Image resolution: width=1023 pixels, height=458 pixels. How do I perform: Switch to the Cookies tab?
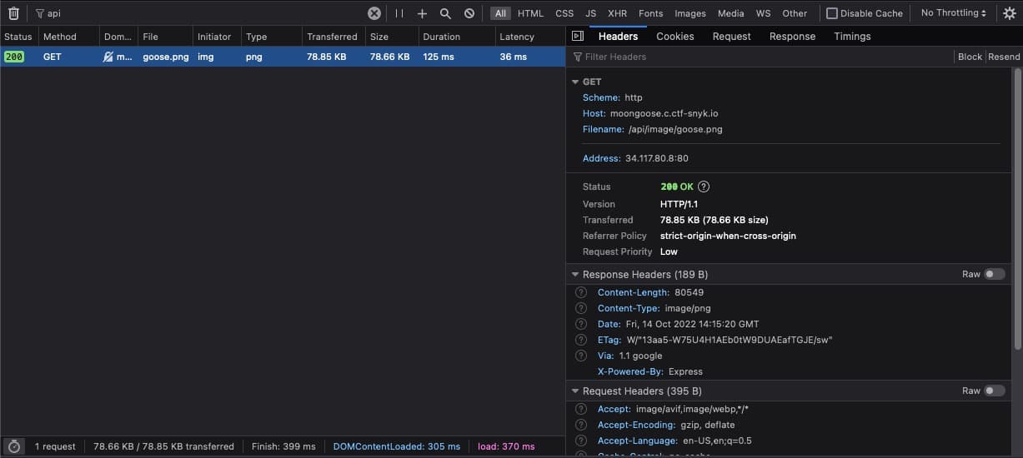coord(675,36)
